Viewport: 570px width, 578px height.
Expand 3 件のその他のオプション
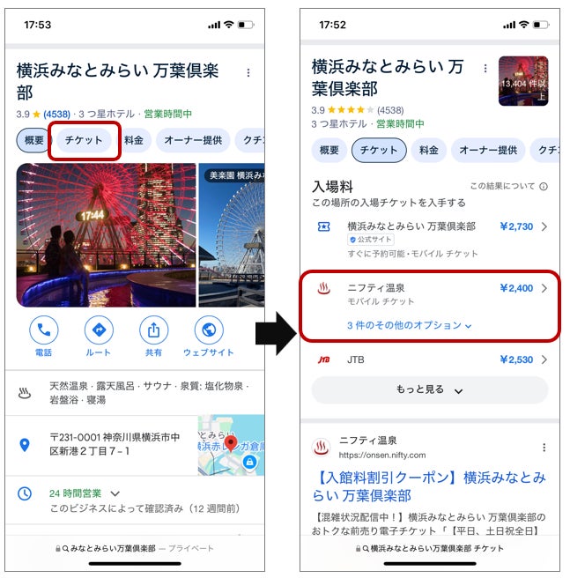409,325
